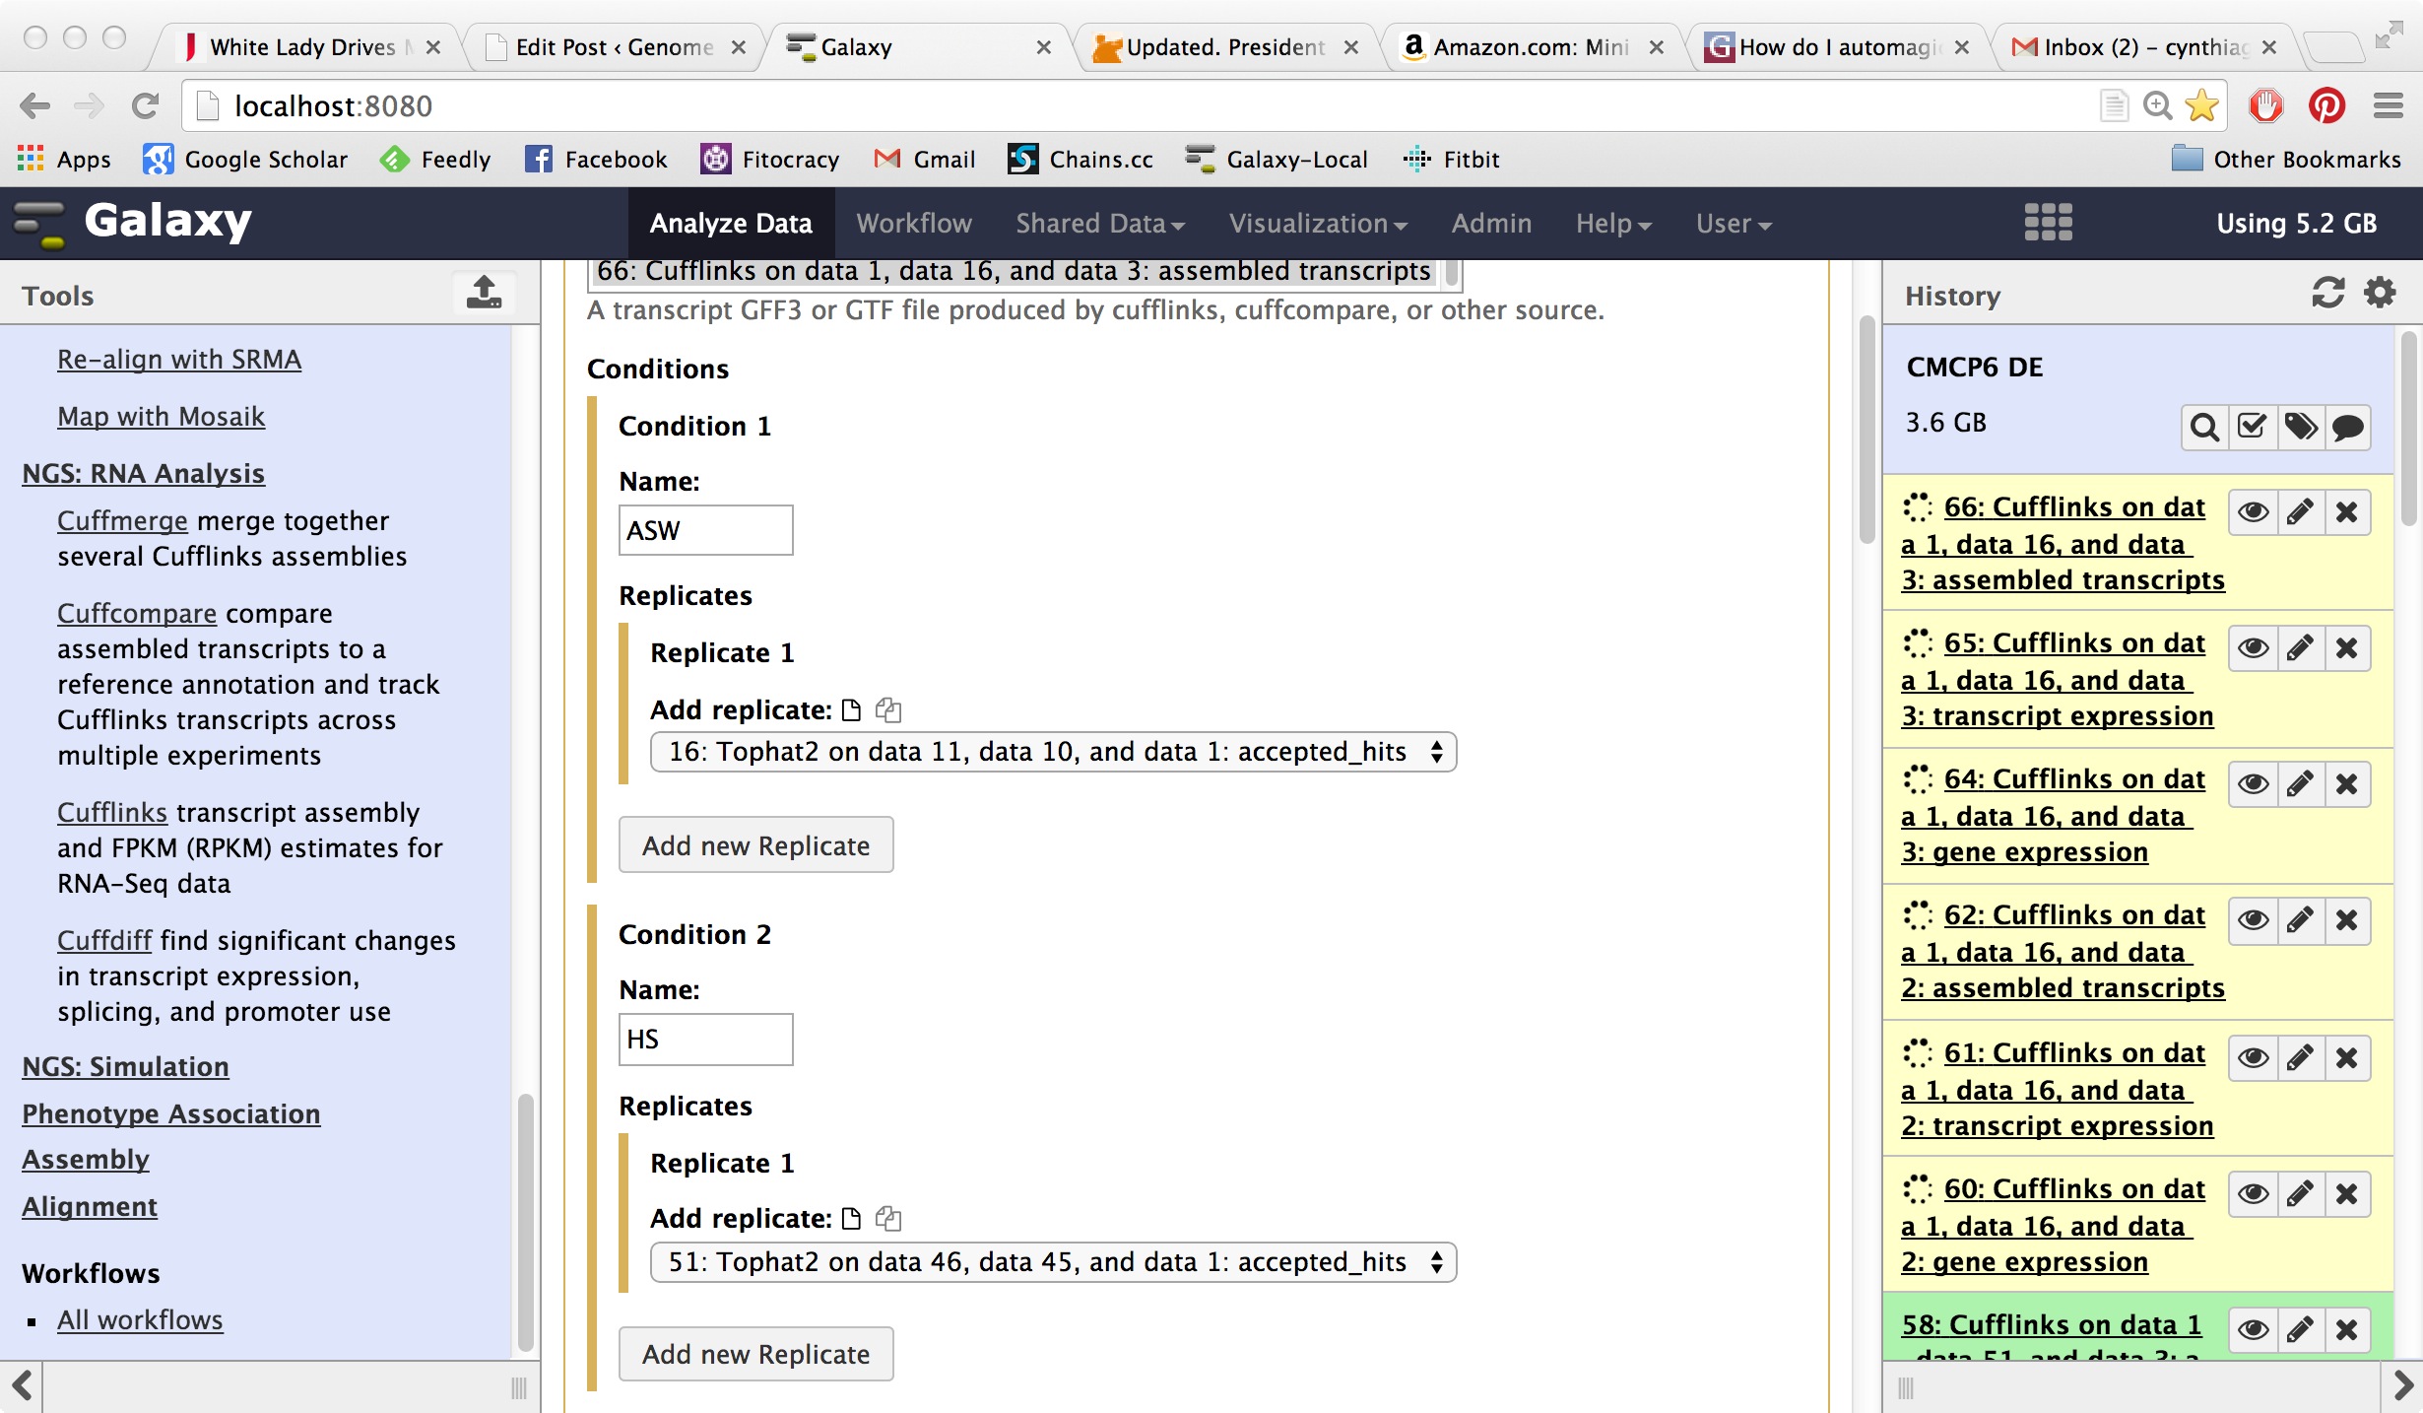View dataset 62 with eye icon

[x=2253, y=920]
